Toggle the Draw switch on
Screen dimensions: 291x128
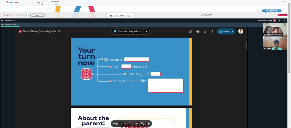click(42, 2)
